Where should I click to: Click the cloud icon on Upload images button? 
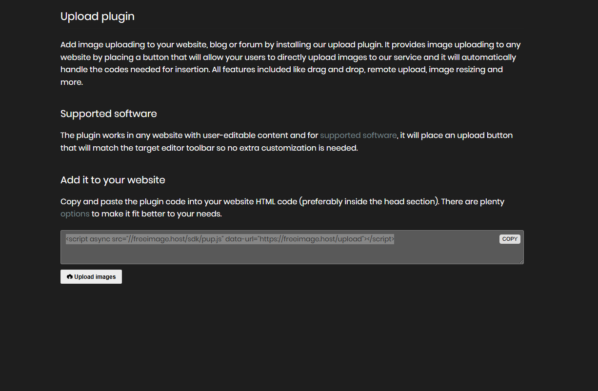(70, 276)
